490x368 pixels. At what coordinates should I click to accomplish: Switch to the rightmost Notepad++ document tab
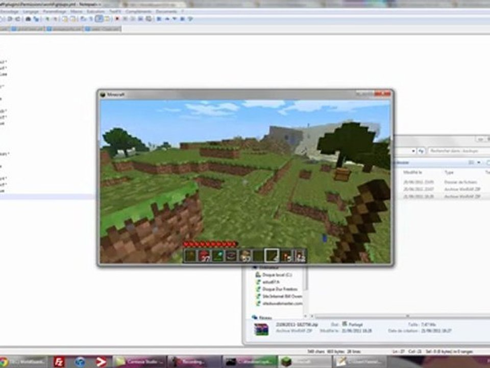coord(103,29)
